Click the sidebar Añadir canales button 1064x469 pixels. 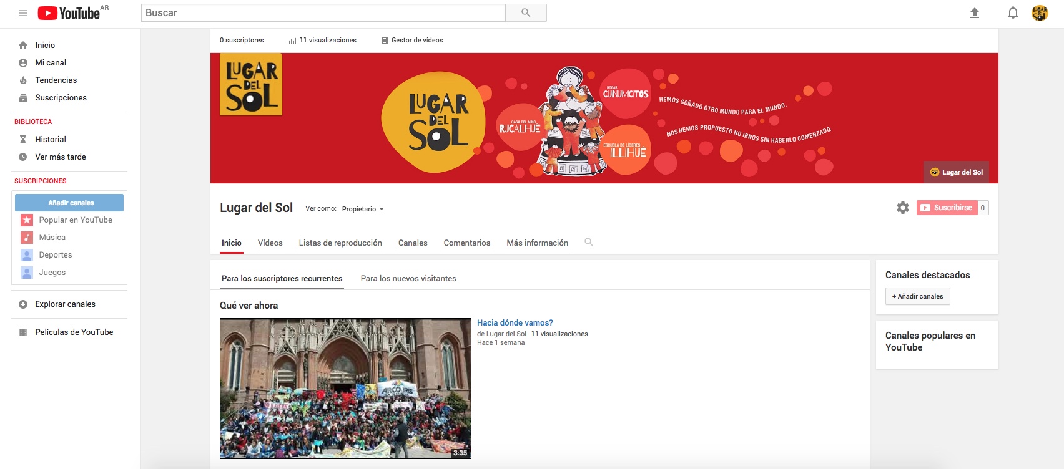(69, 203)
